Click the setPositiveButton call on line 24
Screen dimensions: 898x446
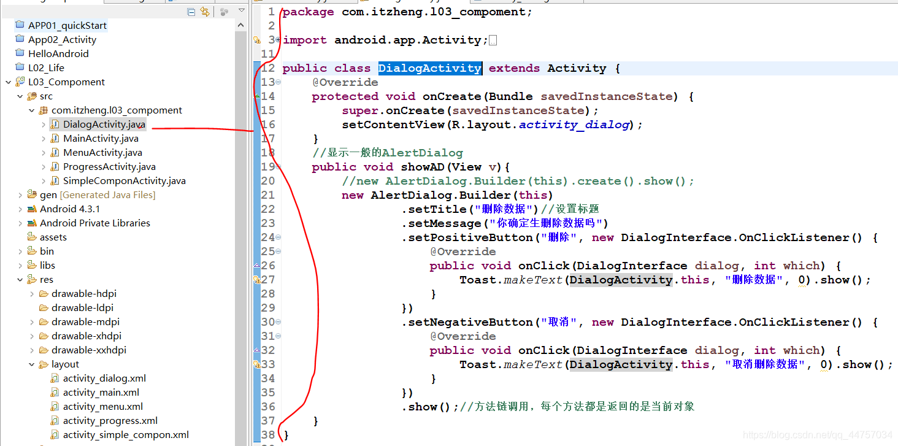[x=470, y=237]
